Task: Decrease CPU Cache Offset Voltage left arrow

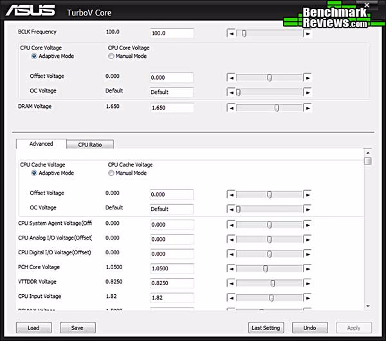Action: [x=231, y=195]
